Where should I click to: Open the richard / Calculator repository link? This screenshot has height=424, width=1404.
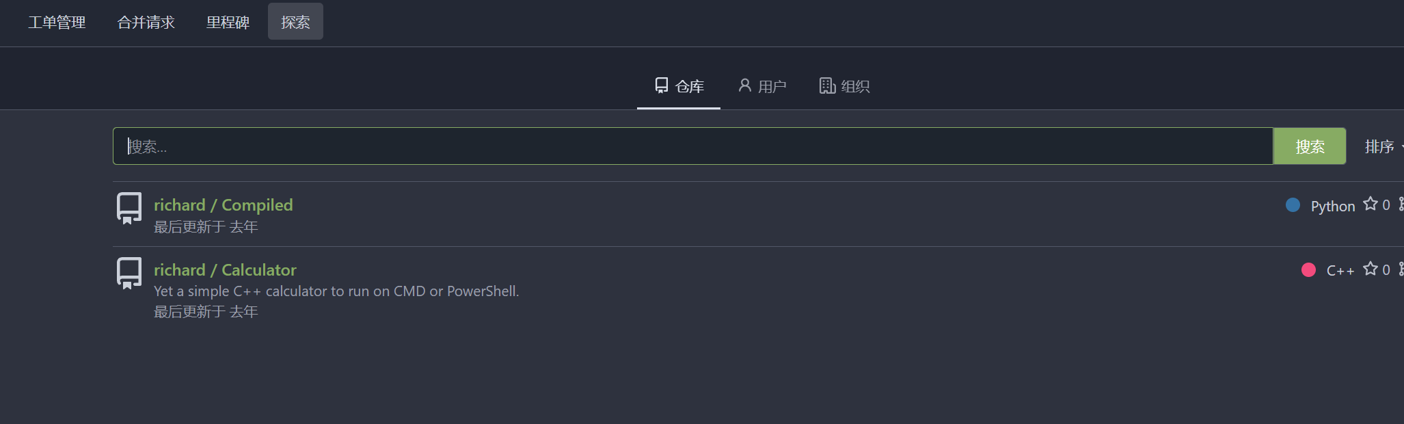point(225,270)
